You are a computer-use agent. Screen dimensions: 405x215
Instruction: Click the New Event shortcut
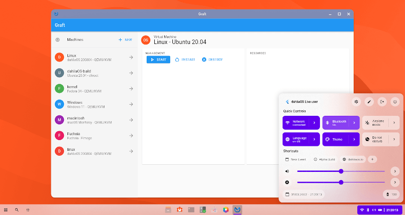click(296, 159)
